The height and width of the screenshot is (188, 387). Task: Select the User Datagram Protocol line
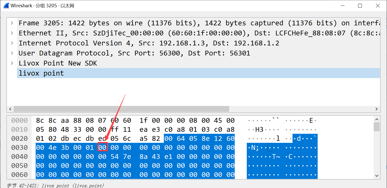coord(199,53)
